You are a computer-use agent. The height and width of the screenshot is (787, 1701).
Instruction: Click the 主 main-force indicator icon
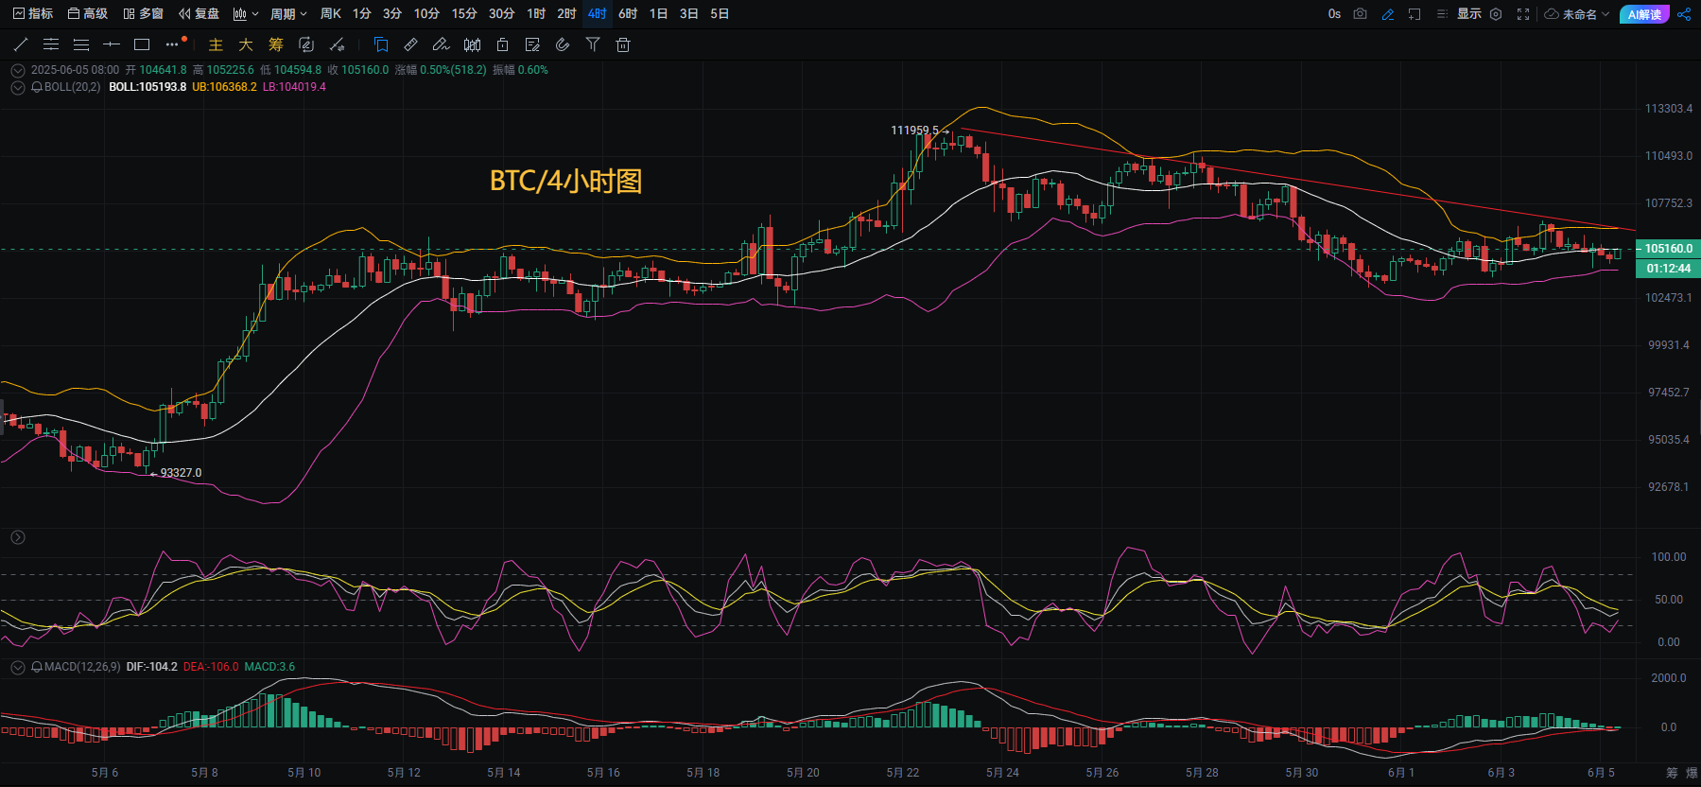pyautogui.click(x=216, y=44)
